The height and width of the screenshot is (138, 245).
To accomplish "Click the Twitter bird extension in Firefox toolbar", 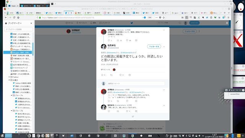I will (x=207, y=18).
